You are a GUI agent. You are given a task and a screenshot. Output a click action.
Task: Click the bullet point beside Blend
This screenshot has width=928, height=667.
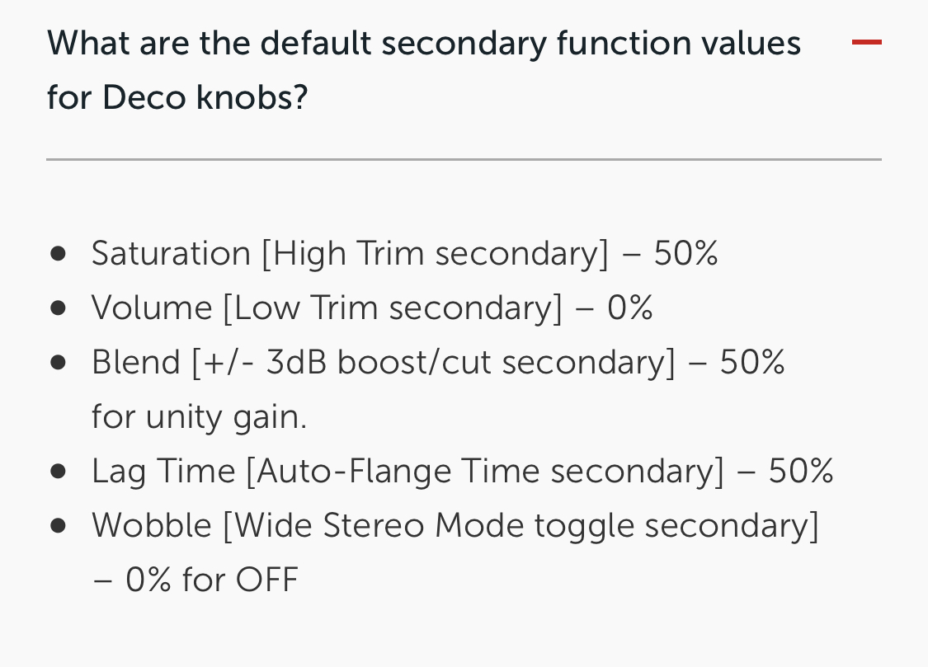[58, 363]
